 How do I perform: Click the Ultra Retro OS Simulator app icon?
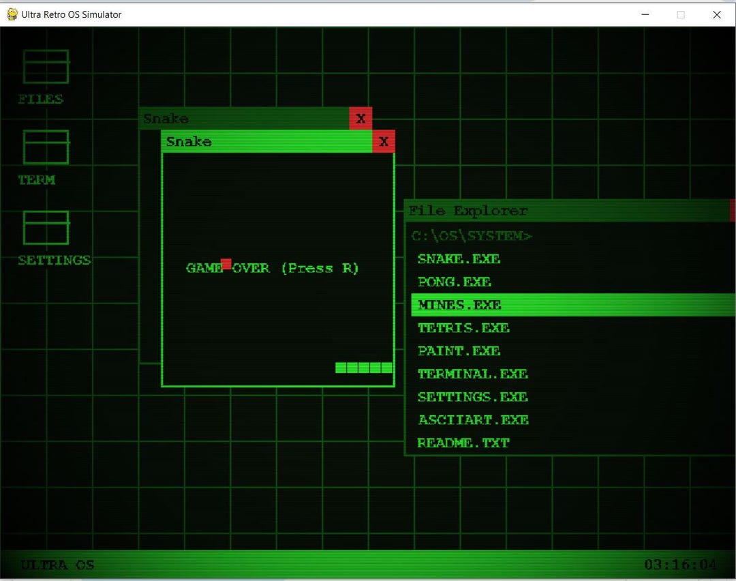pyautogui.click(x=12, y=14)
